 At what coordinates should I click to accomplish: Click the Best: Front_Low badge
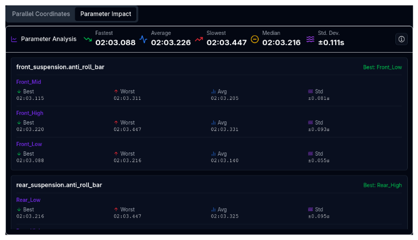tap(382, 68)
